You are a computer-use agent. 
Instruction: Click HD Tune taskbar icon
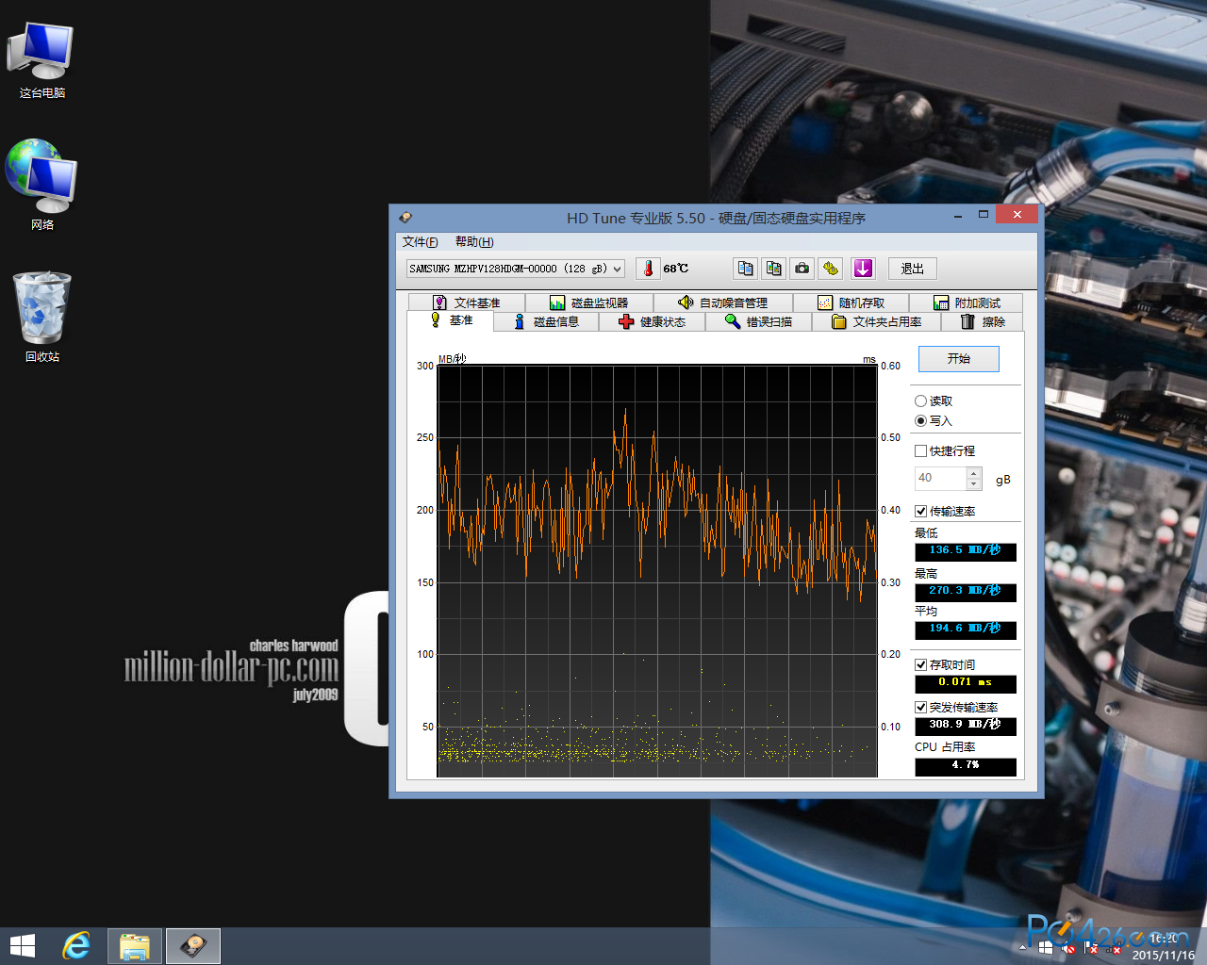pos(193,946)
